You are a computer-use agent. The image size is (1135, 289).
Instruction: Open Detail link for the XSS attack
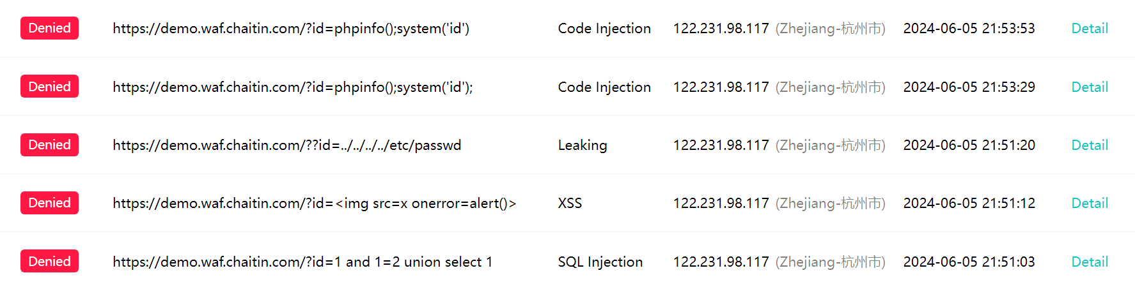(x=1089, y=204)
